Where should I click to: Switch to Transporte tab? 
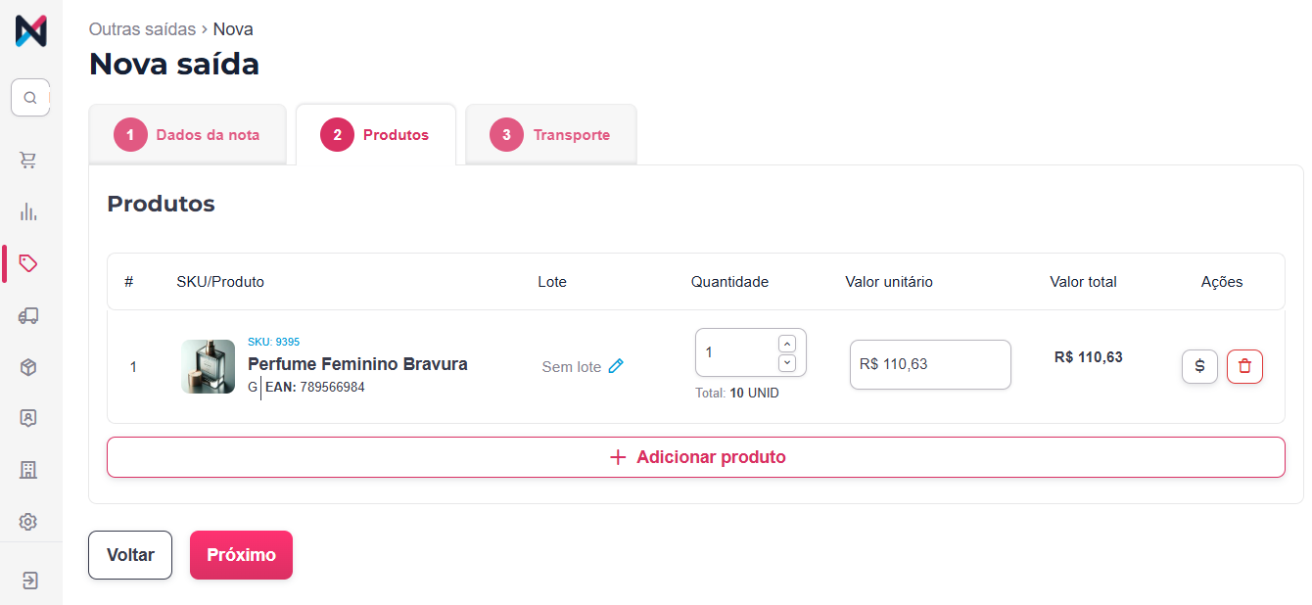[550, 135]
